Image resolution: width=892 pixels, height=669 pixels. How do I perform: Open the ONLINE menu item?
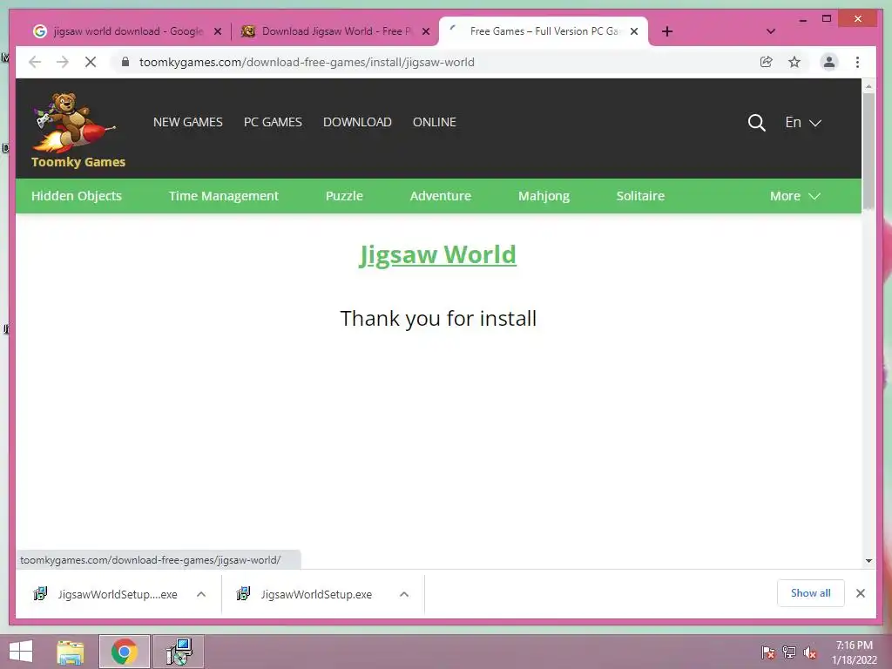[435, 122]
